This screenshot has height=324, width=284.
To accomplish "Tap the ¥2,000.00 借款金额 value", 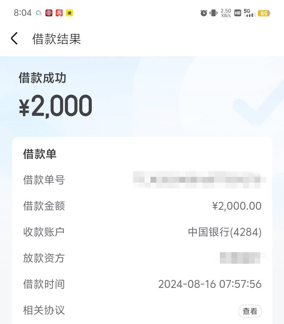I will [237, 206].
